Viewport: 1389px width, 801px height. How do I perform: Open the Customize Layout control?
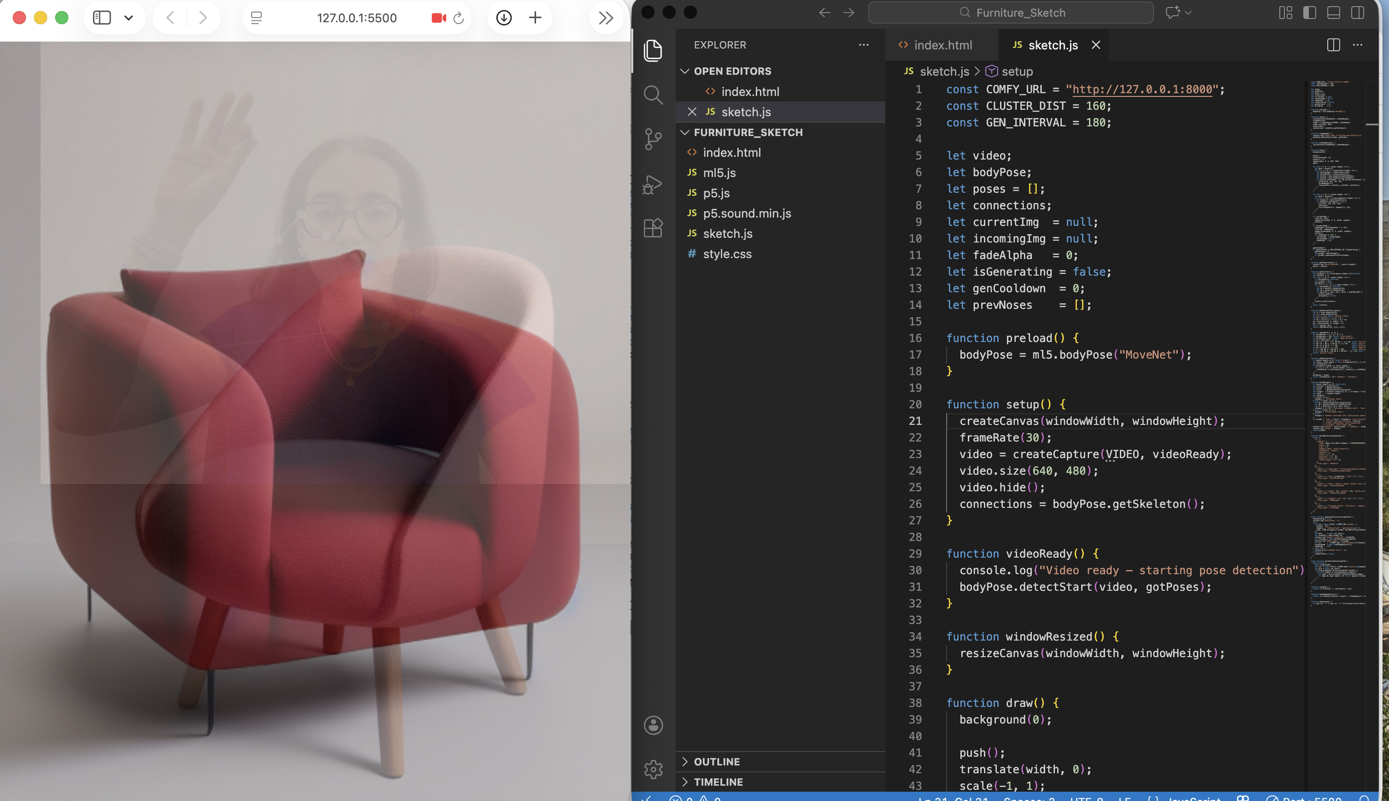tap(1286, 13)
